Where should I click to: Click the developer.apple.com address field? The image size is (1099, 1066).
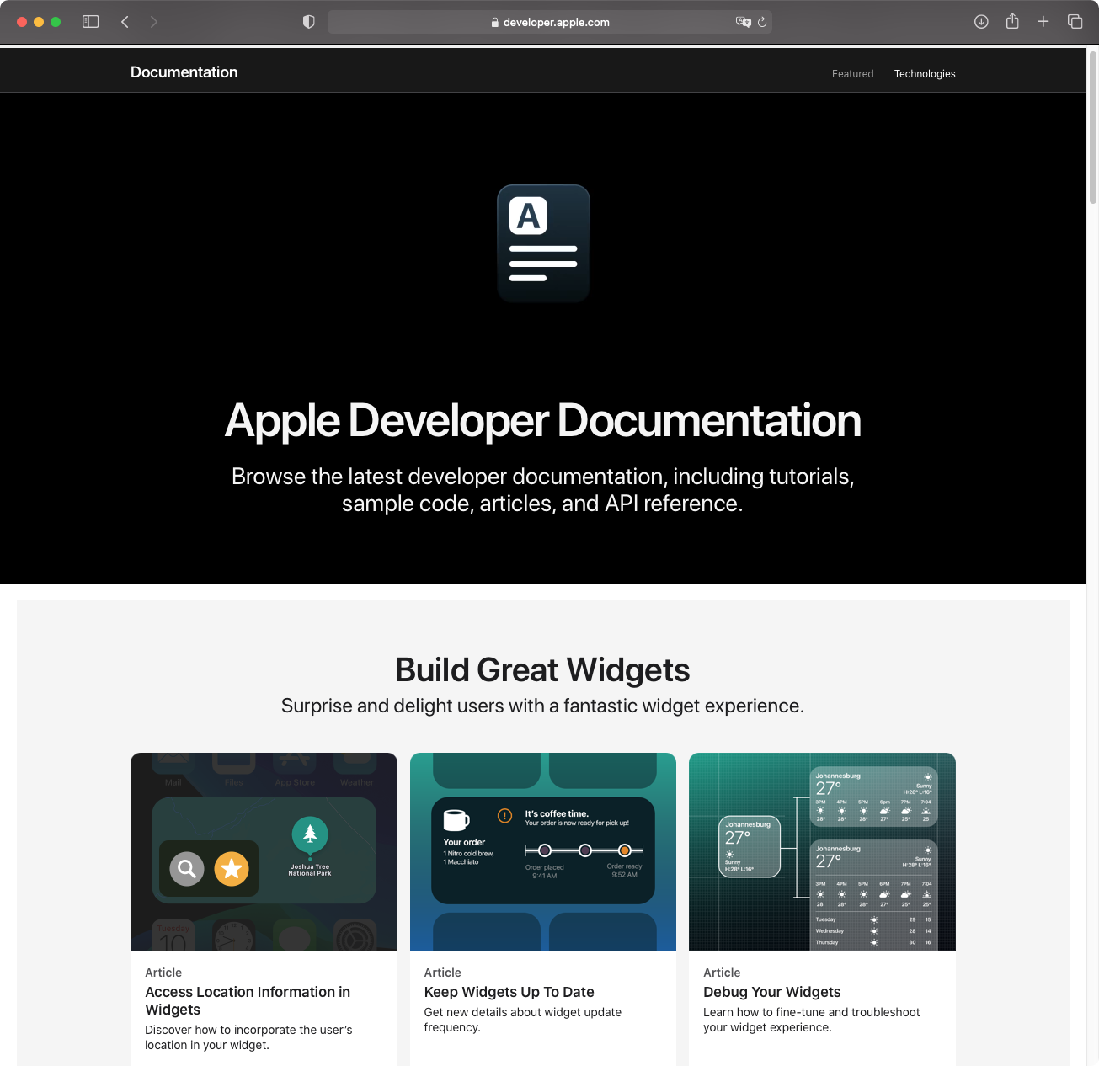click(x=549, y=22)
